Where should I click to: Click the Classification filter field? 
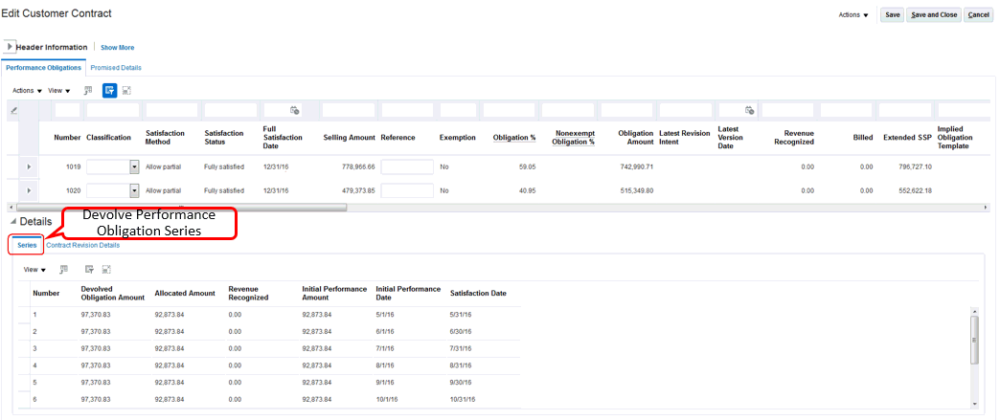(113, 110)
